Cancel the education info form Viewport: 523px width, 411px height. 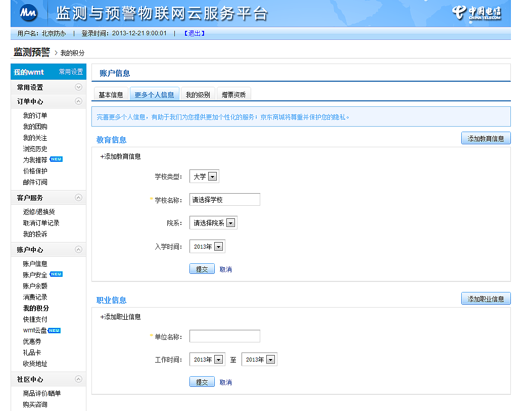pos(226,269)
